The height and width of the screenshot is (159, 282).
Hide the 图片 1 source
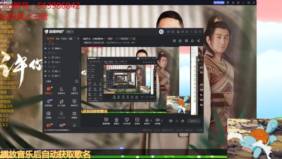coord(45,76)
